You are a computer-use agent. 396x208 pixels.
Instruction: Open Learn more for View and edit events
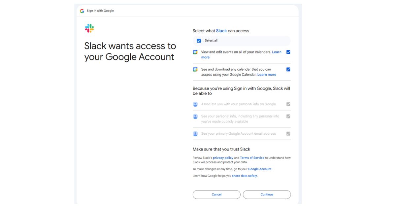coord(277,52)
